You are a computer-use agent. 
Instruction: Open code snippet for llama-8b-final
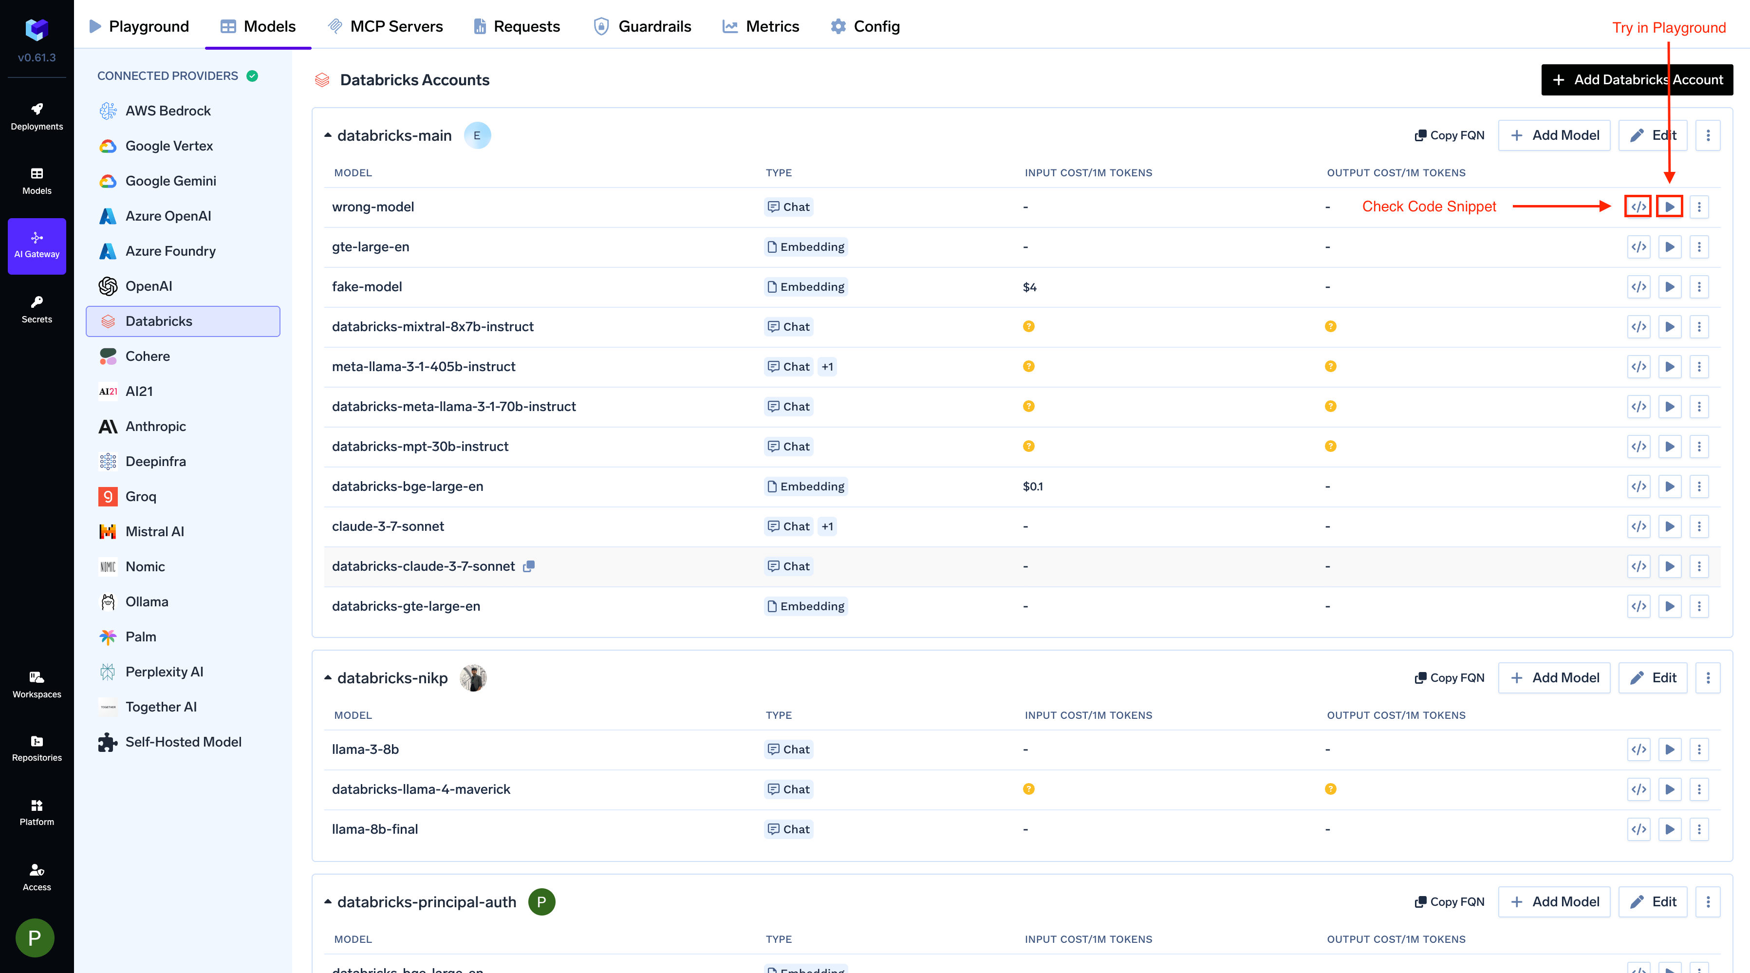coord(1638,829)
